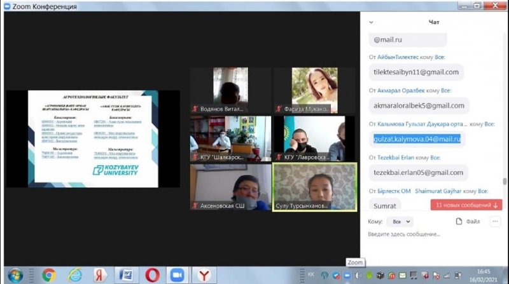
Task: Click the KK language indicator in tray
Action: (x=311, y=275)
